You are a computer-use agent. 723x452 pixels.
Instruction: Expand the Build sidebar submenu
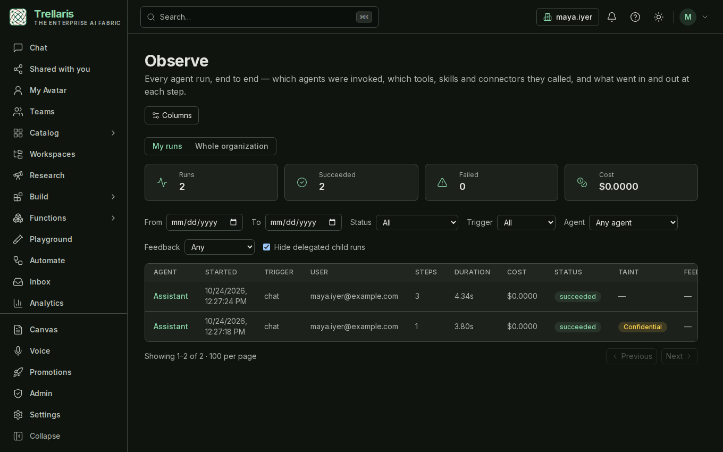pyautogui.click(x=113, y=197)
